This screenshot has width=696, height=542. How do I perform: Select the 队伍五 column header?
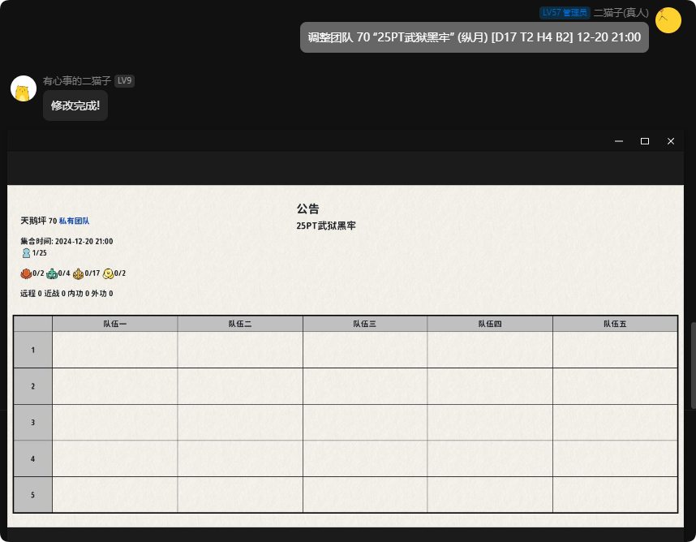click(614, 324)
